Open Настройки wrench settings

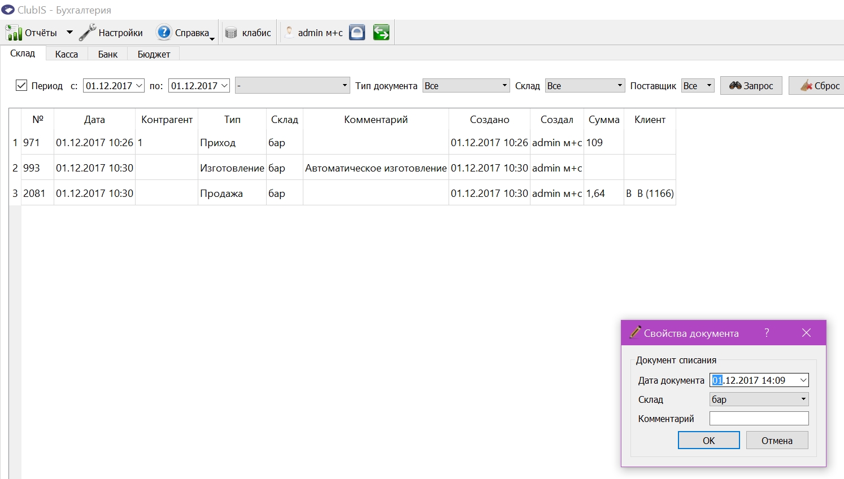(x=88, y=33)
